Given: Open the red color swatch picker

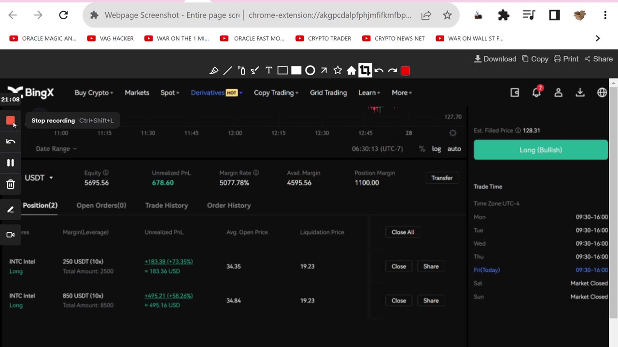Looking at the screenshot, I should (x=406, y=71).
